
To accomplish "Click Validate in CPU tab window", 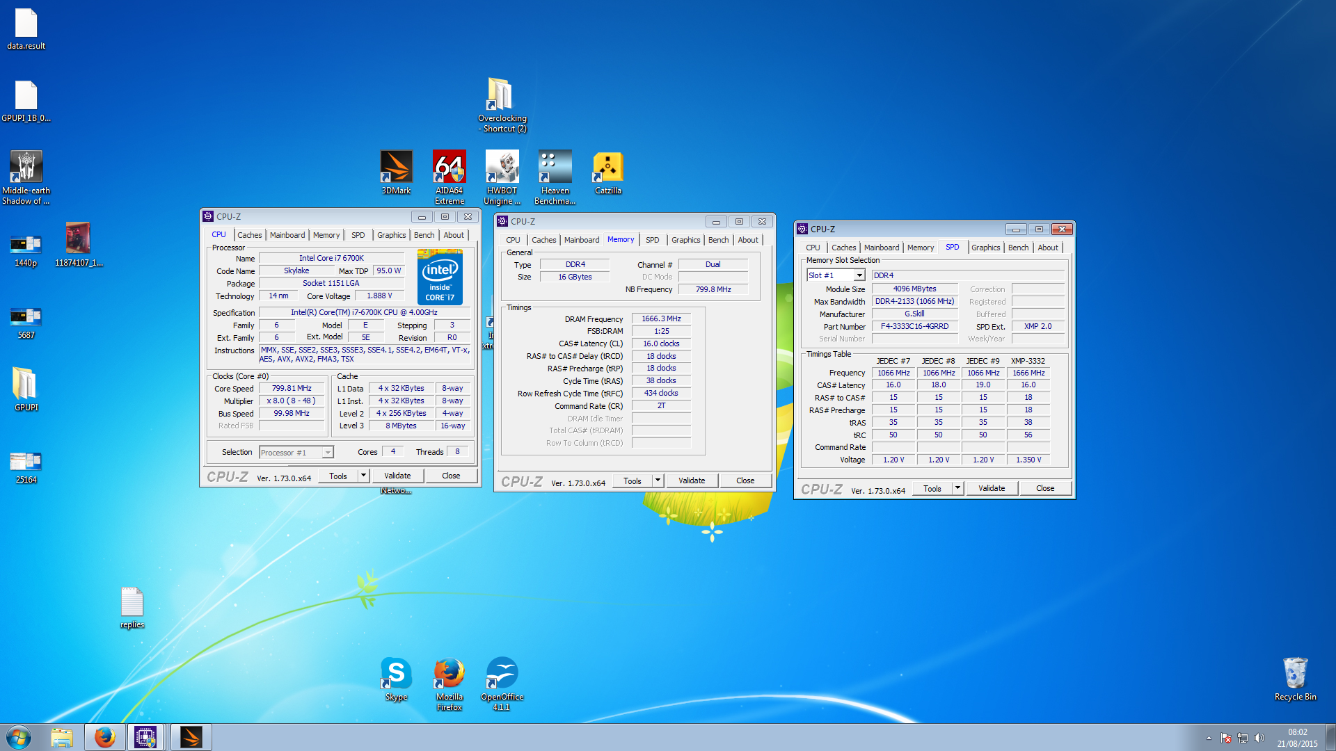I will [x=397, y=476].
